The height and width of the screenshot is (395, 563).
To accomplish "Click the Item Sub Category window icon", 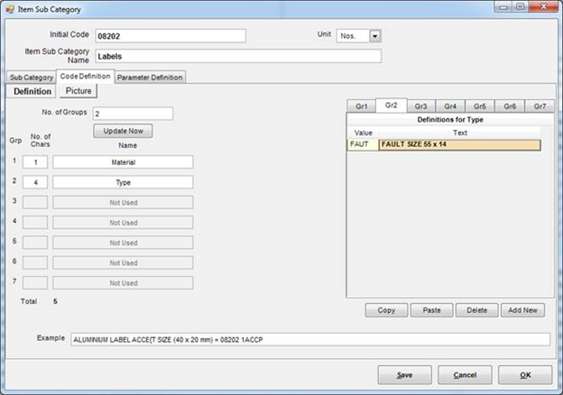I will (9, 9).
